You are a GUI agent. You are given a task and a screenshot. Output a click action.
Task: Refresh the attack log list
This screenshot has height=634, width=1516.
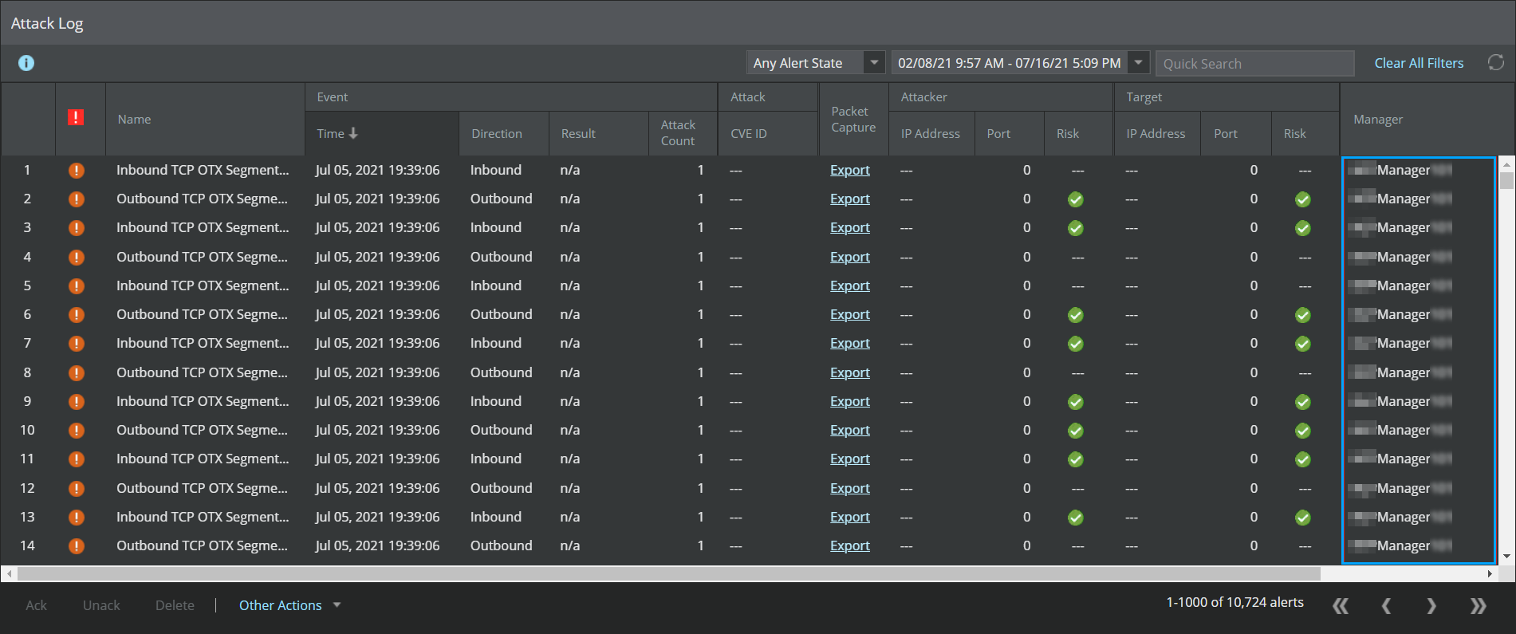pos(1495,63)
